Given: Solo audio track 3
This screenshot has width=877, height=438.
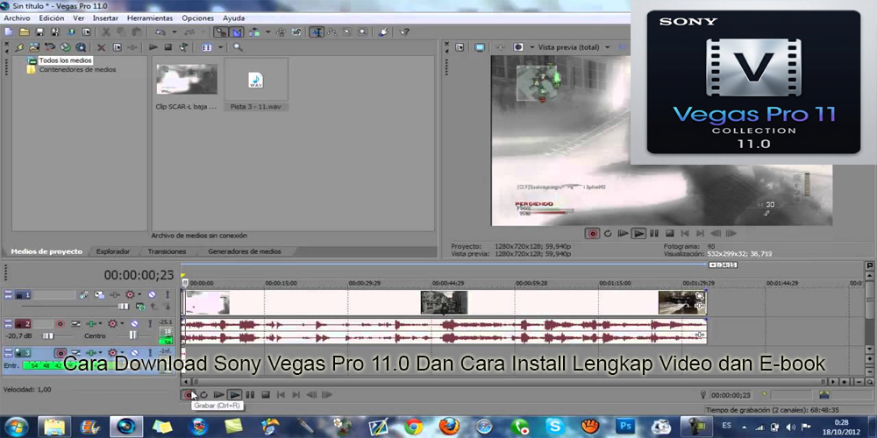Looking at the screenshot, I should [x=149, y=352].
